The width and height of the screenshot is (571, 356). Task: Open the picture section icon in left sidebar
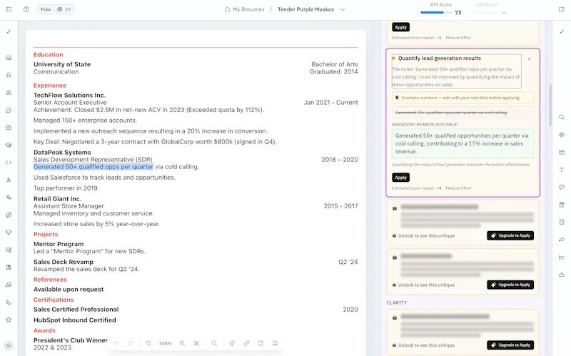(9, 58)
